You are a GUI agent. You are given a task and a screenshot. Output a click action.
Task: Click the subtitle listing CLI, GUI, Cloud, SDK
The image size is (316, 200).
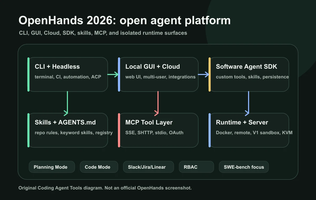tap(103, 33)
